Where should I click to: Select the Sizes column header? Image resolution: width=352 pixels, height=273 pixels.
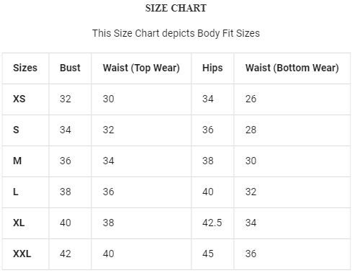[25, 68]
